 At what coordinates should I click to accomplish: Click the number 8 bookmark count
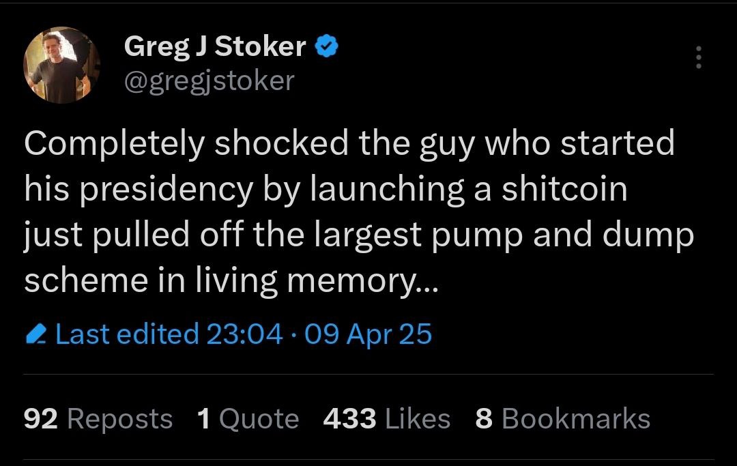[x=484, y=419]
